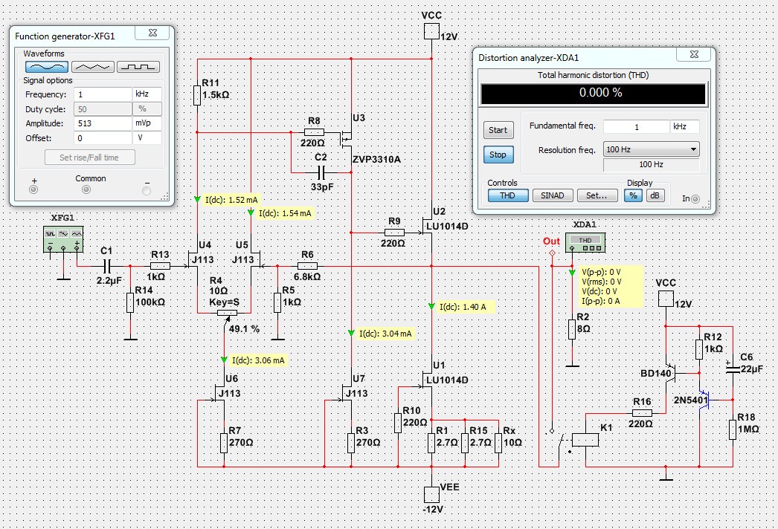
Task: Click the 0.000 % THD display
Action: point(593,94)
